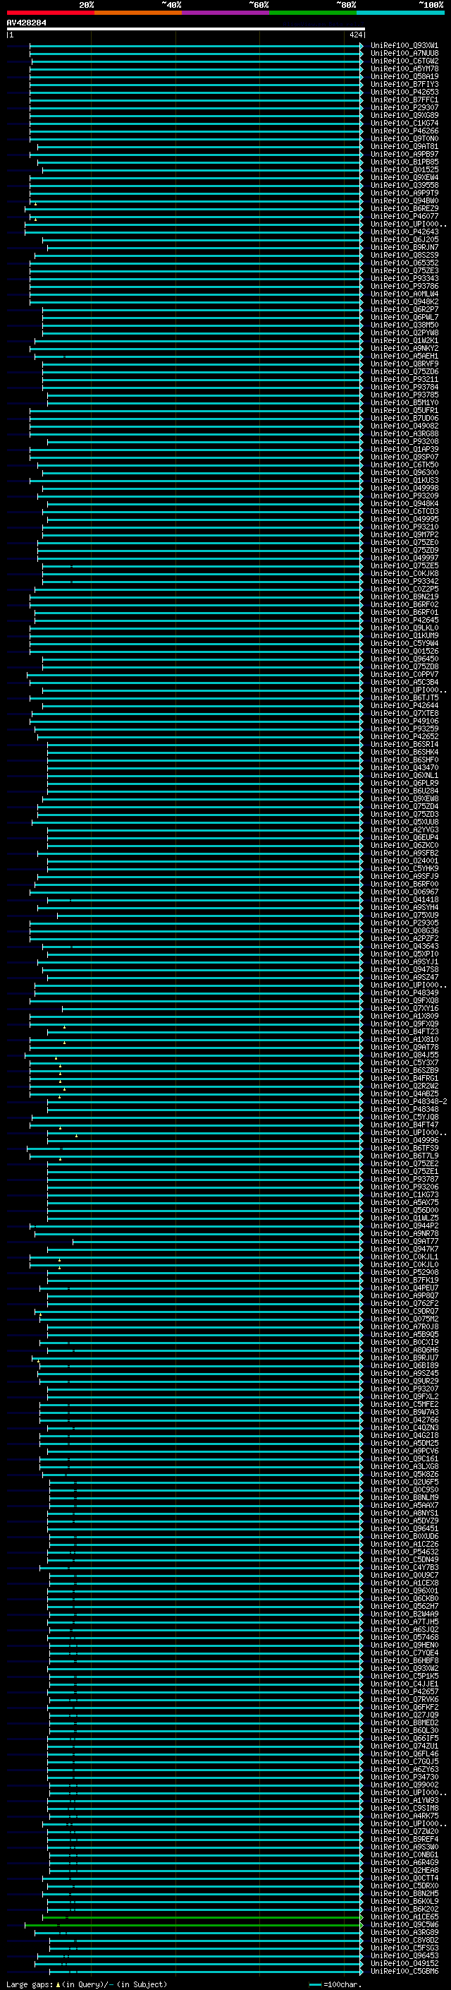451x1990 pixels.
Task: Select the label UniRef100_Q9C5W6
Action: (404, 1924)
